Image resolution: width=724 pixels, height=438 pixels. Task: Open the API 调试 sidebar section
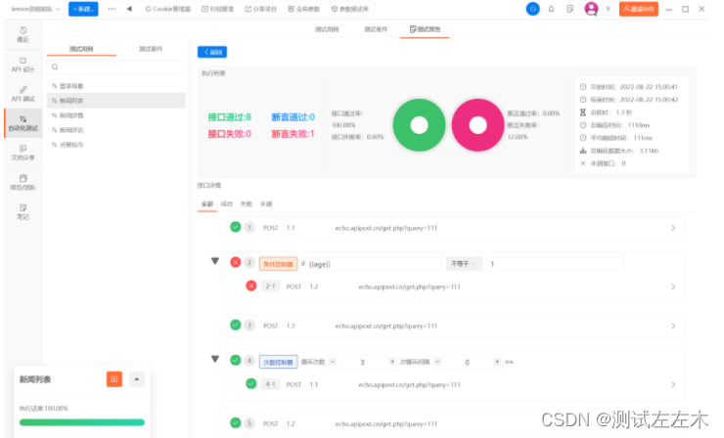(x=23, y=94)
